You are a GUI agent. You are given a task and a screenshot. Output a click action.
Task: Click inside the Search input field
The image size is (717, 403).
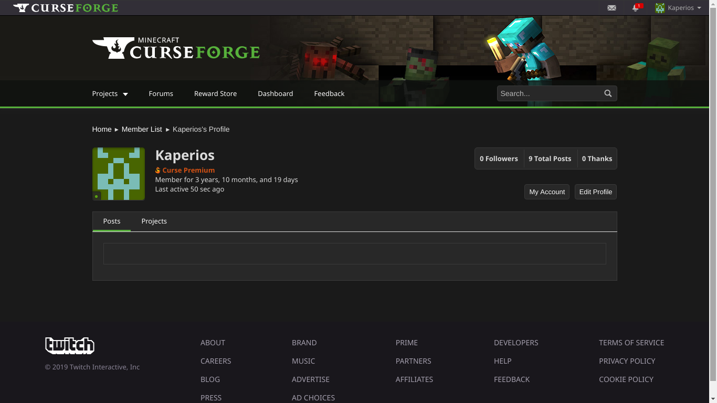point(546,93)
